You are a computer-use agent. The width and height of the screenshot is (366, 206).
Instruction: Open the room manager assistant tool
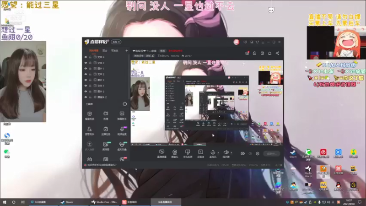(89, 131)
